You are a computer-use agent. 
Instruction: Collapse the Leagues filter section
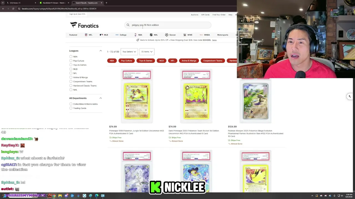(x=101, y=51)
